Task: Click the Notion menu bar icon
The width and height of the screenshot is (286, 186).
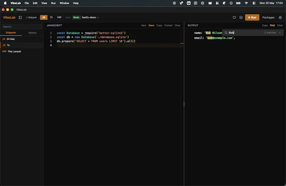Action: 195,3
